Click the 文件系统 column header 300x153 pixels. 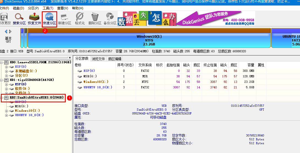[x=145, y=65]
